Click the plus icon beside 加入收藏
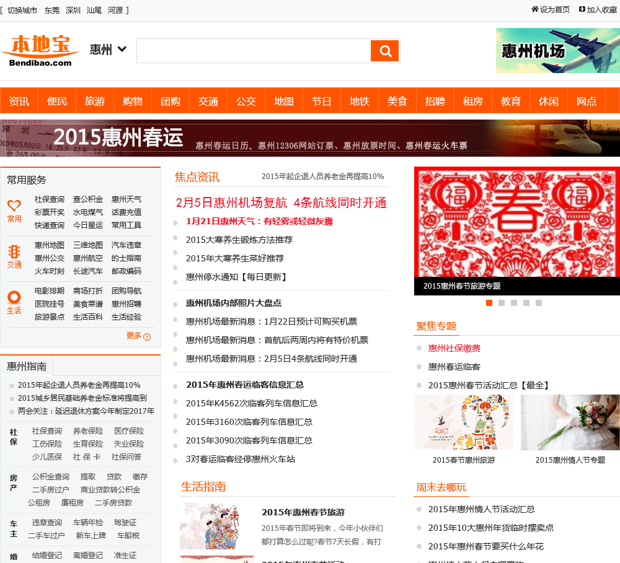 coord(582,9)
